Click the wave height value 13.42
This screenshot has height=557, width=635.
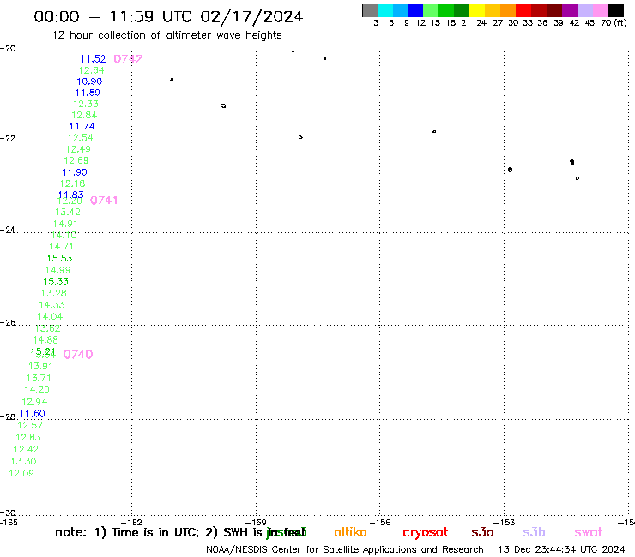pyautogui.click(x=68, y=212)
